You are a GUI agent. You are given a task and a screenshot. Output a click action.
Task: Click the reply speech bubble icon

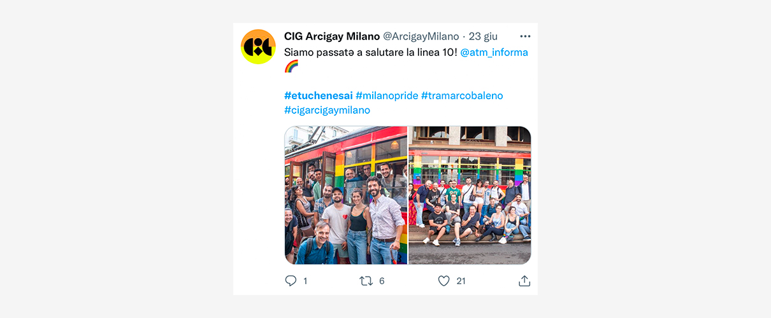(x=291, y=280)
